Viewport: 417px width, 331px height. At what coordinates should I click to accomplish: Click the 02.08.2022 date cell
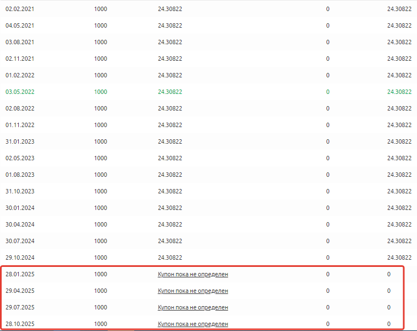click(20, 108)
